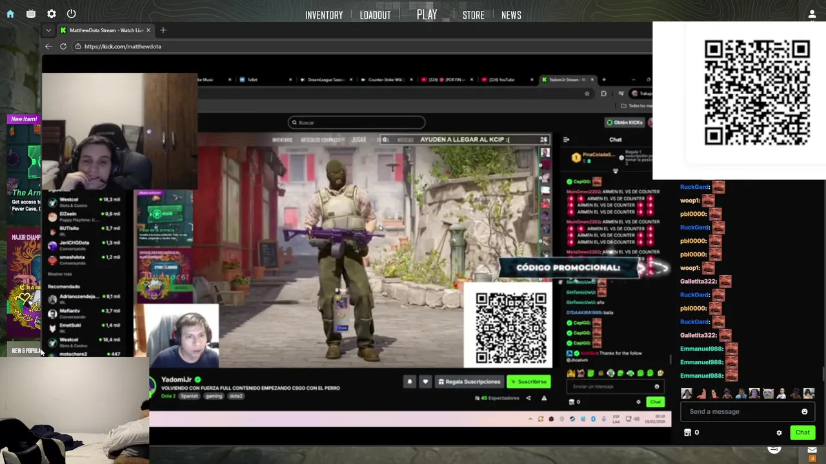
Task: Click the report warning triangle icon
Action: 543,398
